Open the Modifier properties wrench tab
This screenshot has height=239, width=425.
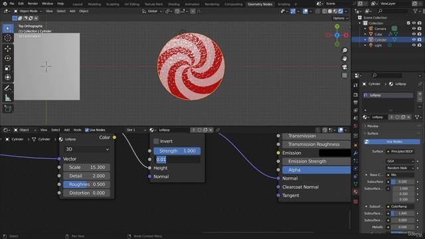point(356,153)
